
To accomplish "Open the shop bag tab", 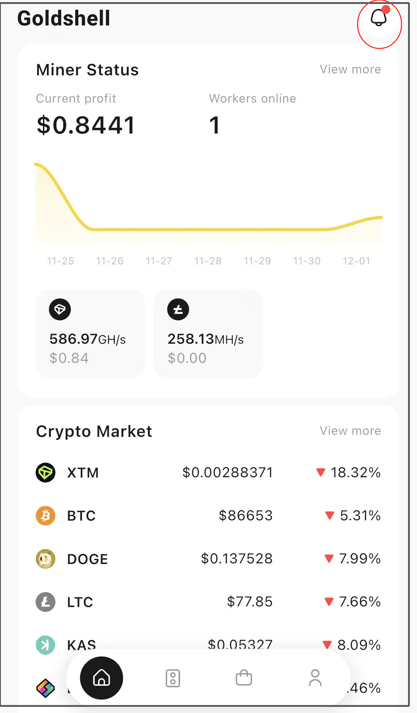I will pos(244,678).
